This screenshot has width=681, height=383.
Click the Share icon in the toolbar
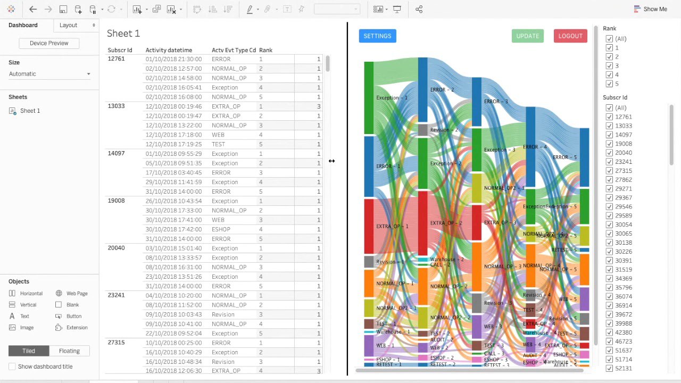(419, 9)
